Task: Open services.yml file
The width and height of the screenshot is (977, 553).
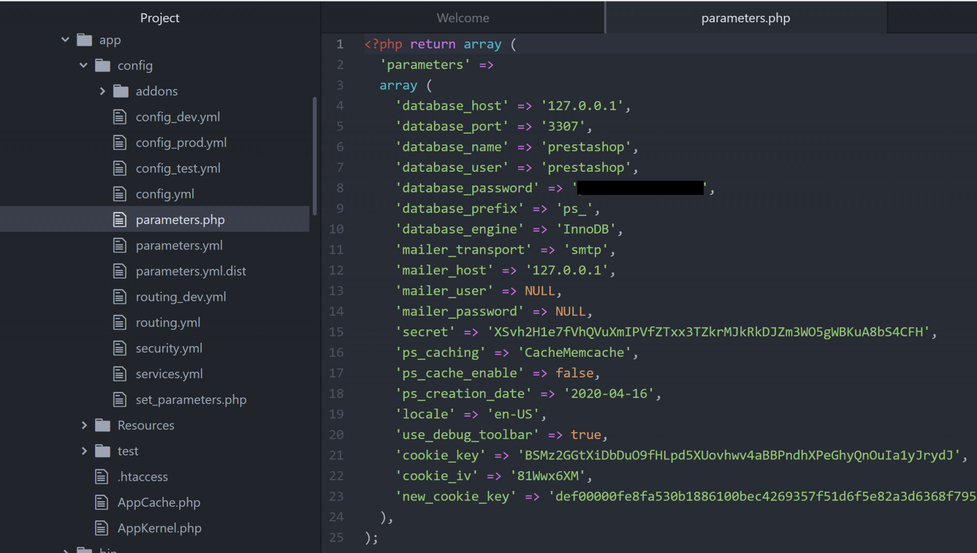Action: (x=169, y=374)
